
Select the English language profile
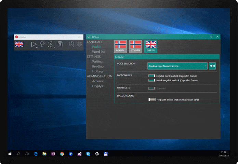coord(151,46)
